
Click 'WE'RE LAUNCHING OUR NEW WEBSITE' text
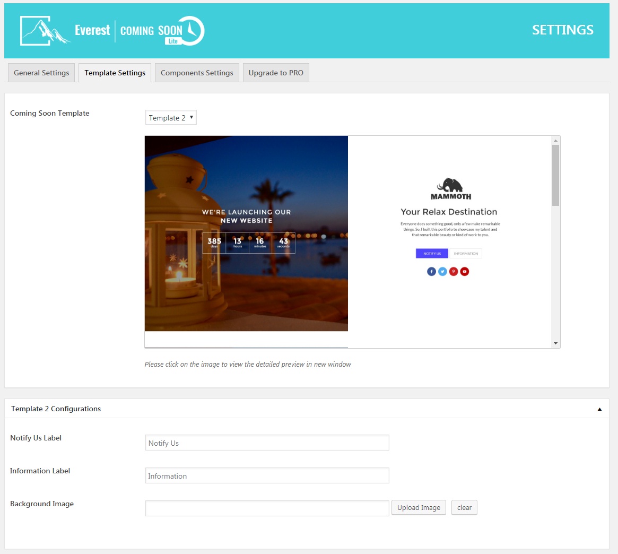246,216
